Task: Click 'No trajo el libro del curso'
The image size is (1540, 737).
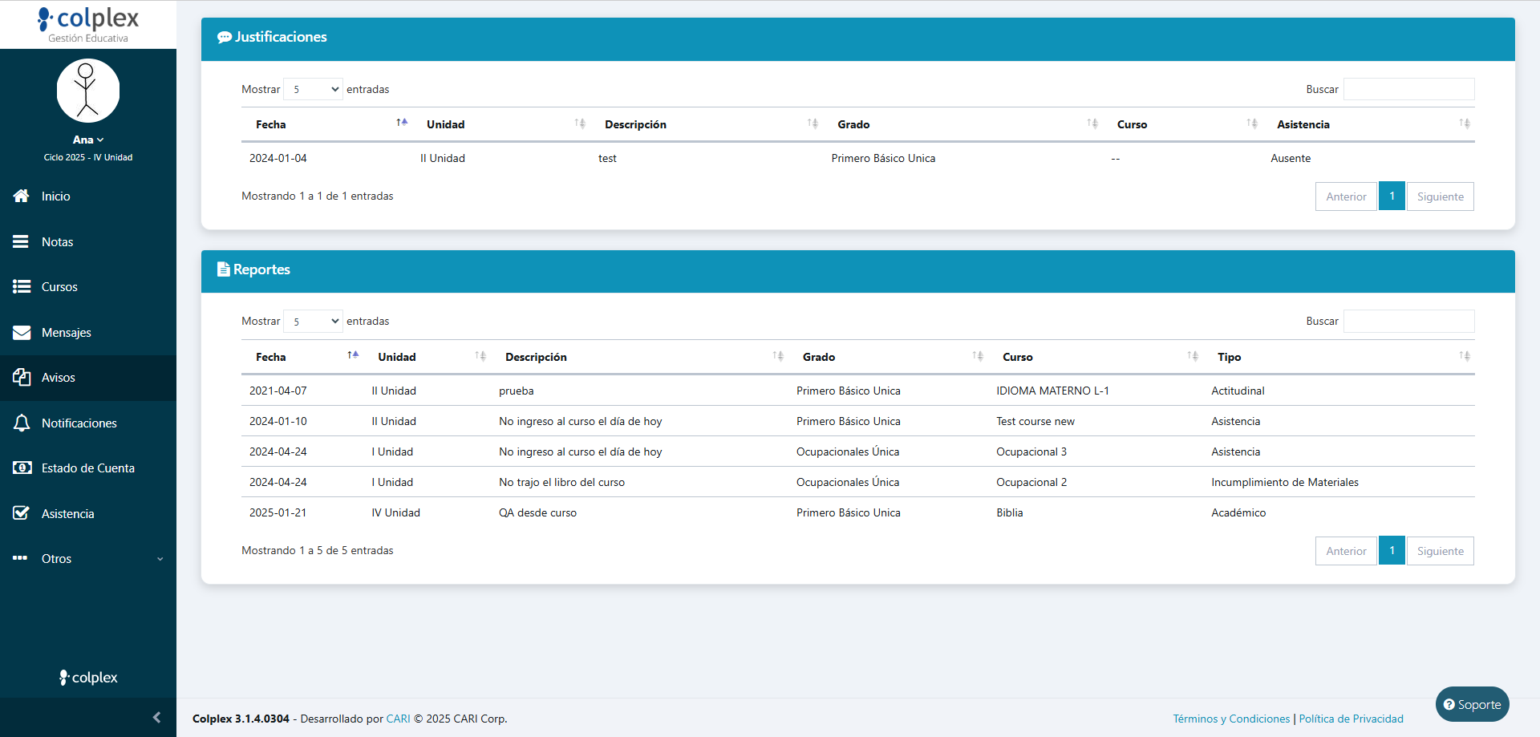Action: tap(561, 482)
